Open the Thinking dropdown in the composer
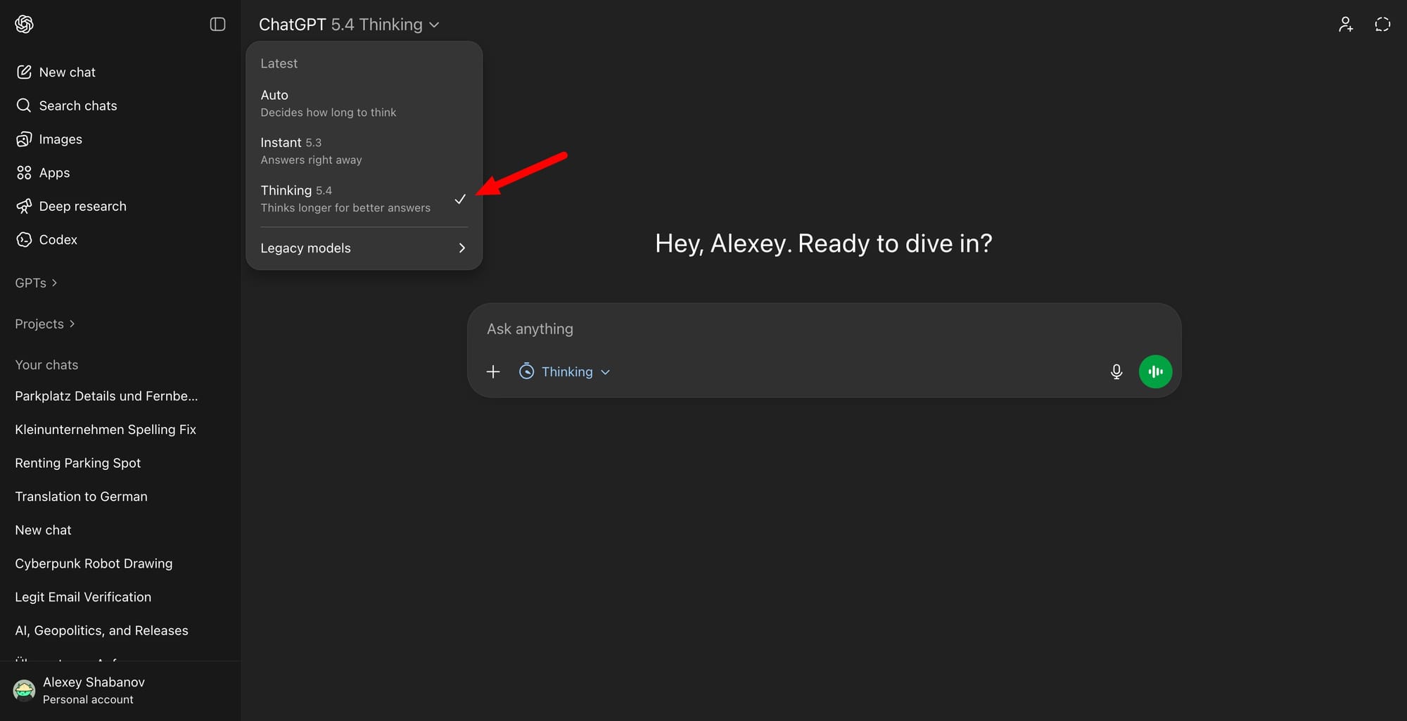 click(565, 371)
